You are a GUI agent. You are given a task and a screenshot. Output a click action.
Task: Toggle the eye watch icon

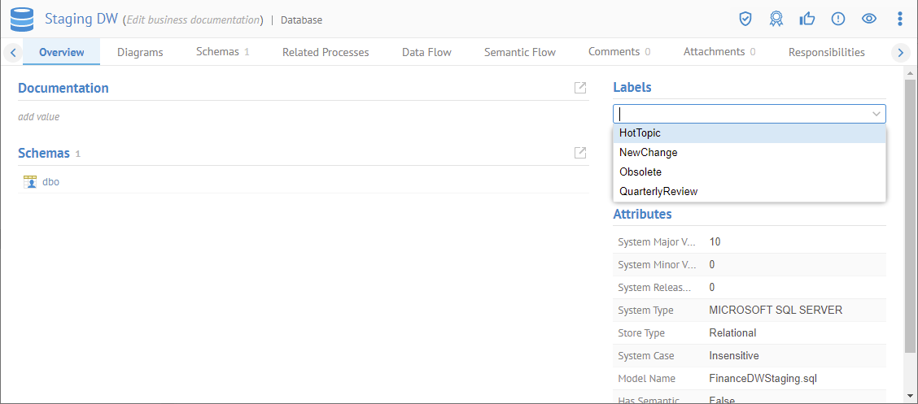[868, 19]
